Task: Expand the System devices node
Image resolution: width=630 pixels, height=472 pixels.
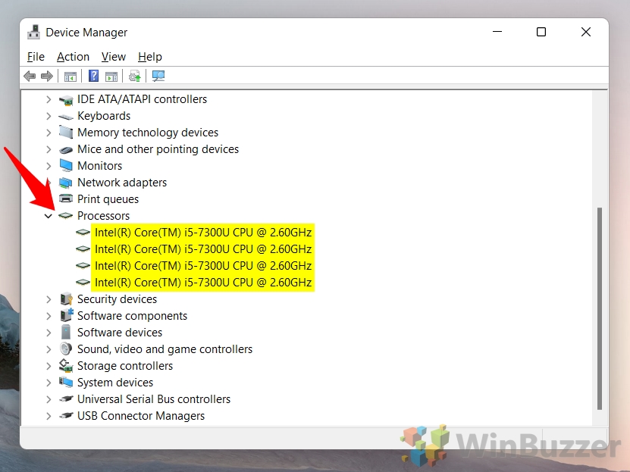Action: [49, 383]
